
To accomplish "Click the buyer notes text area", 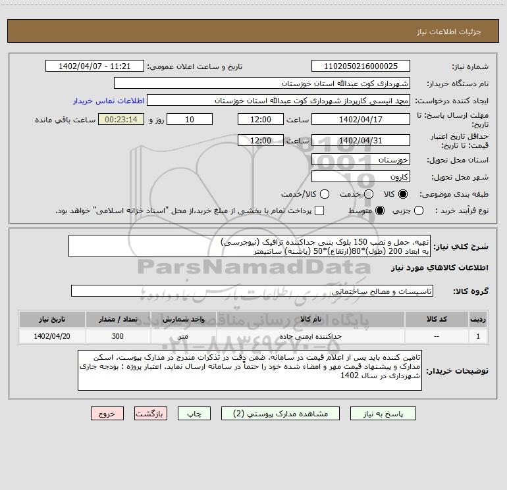I will click(250, 370).
